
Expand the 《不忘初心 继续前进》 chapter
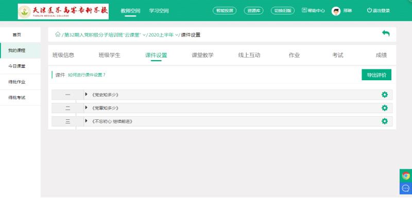[x=86, y=121]
